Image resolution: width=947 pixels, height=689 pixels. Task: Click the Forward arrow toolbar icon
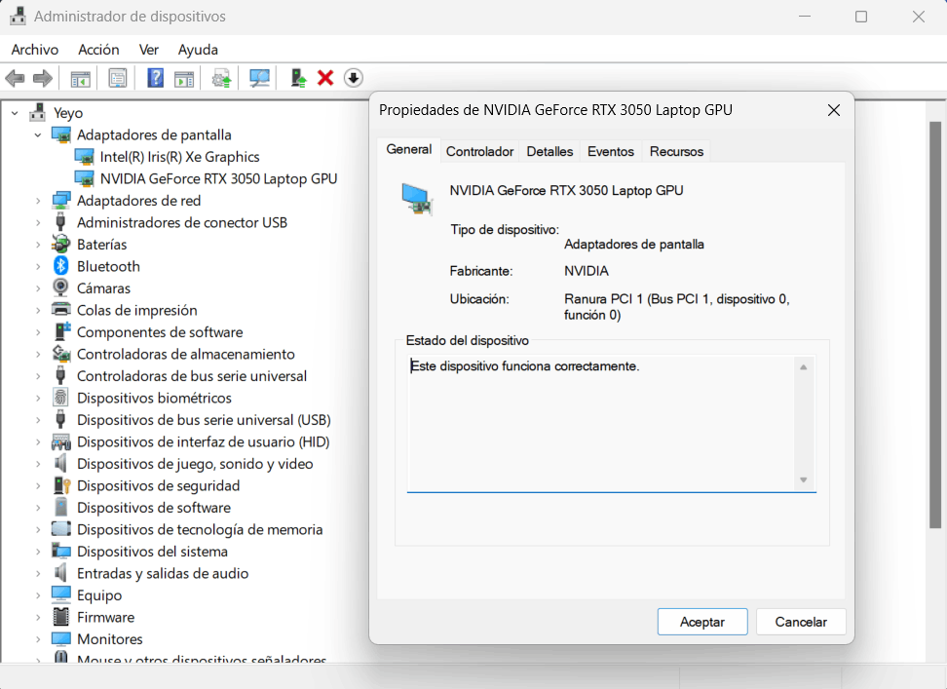(42, 78)
